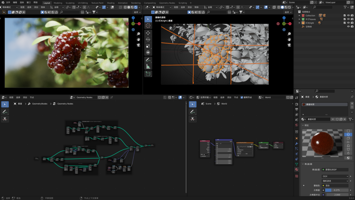
Task: Uncheck the 灯光light exclude checkbox
Action: tap(345, 23)
